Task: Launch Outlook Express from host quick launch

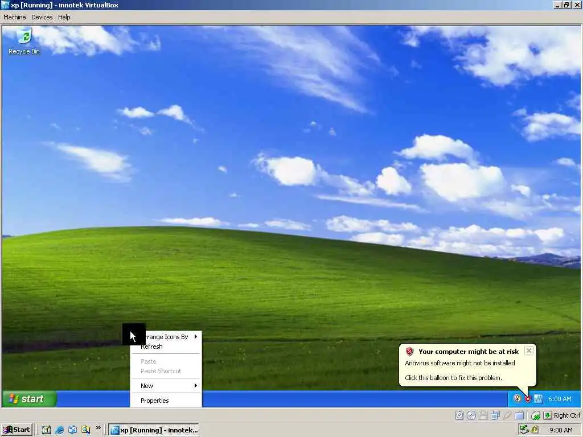Action: click(72, 430)
